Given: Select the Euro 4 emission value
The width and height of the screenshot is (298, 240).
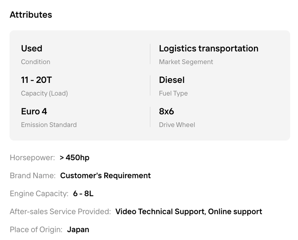Looking at the screenshot, I should pyautogui.click(x=34, y=111).
